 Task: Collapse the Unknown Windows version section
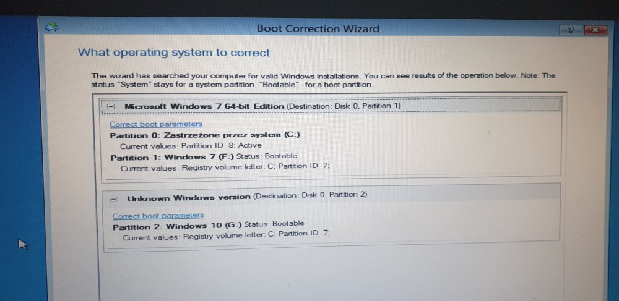(x=113, y=198)
